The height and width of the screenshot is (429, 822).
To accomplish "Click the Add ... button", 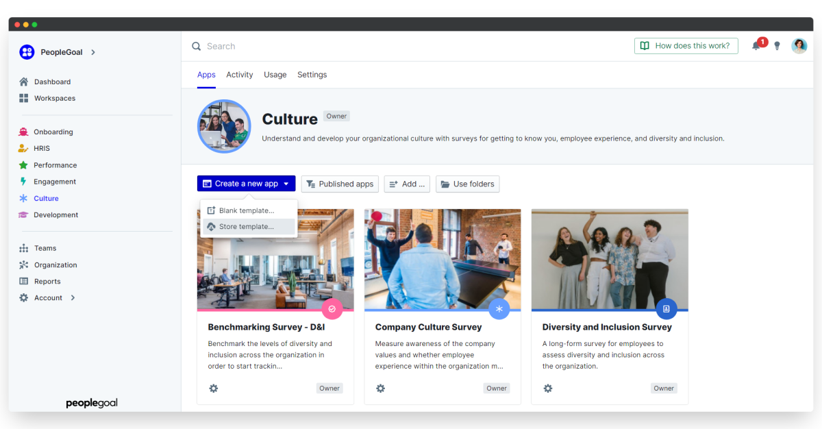I will (x=407, y=184).
